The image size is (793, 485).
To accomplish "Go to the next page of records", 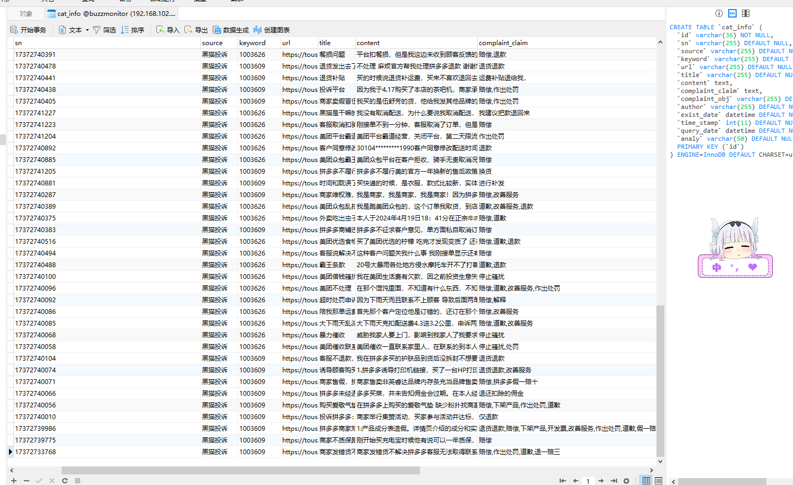I will click(601, 481).
